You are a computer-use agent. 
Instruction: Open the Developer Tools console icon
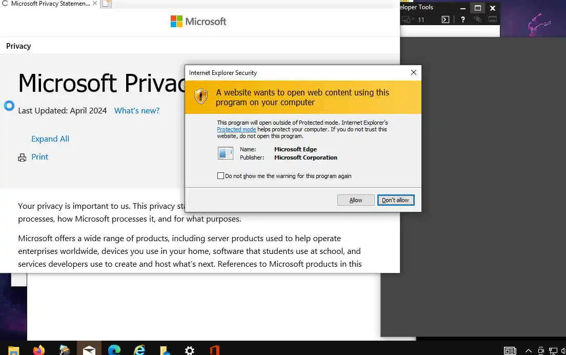point(446,19)
